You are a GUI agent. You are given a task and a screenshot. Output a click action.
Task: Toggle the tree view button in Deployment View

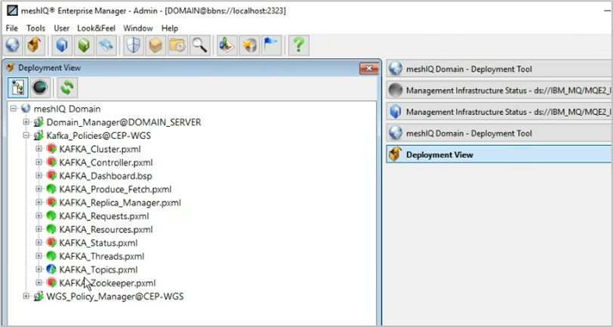pos(18,88)
